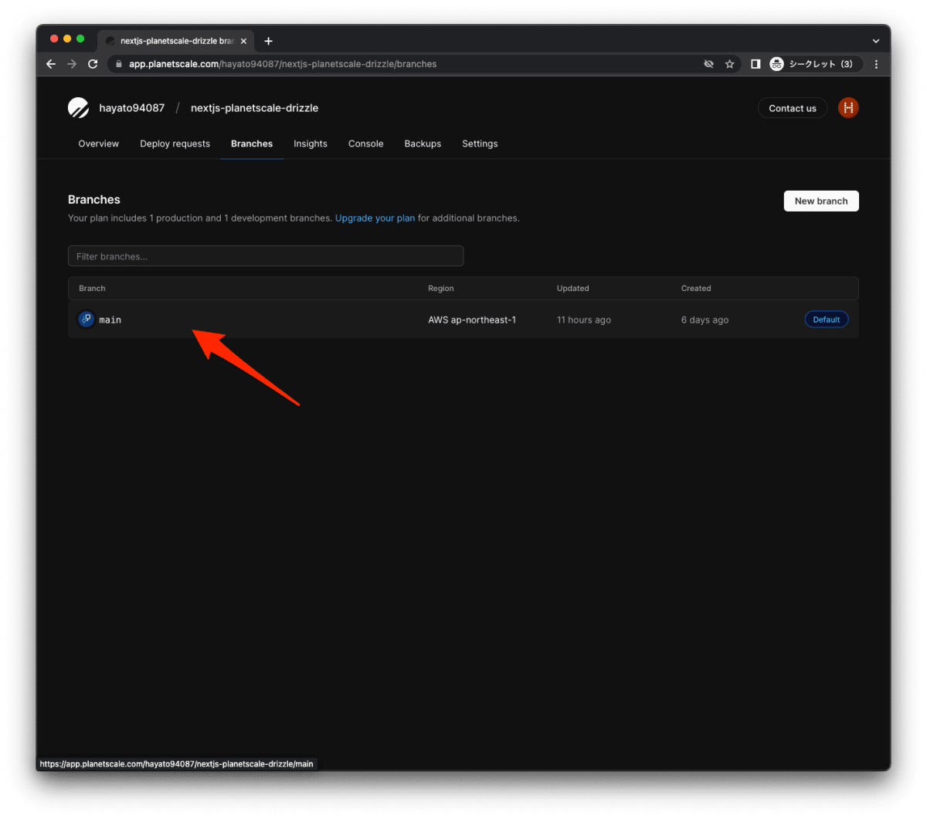This screenshot has height=819, width=927.
Task: Click the main branch production icon
Action: tap(87, 320)
